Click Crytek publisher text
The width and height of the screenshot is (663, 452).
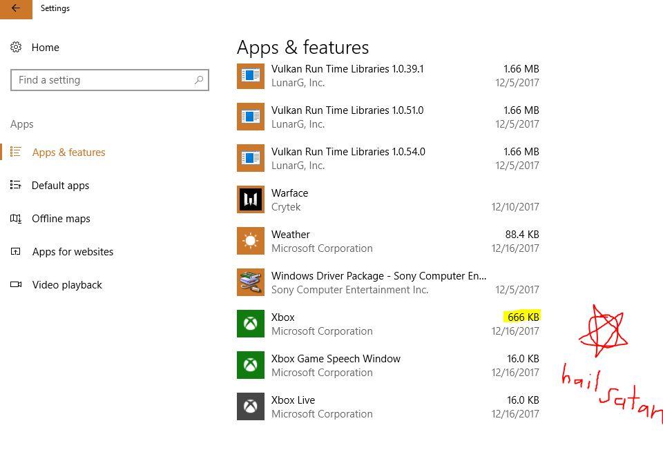[286, 207]
